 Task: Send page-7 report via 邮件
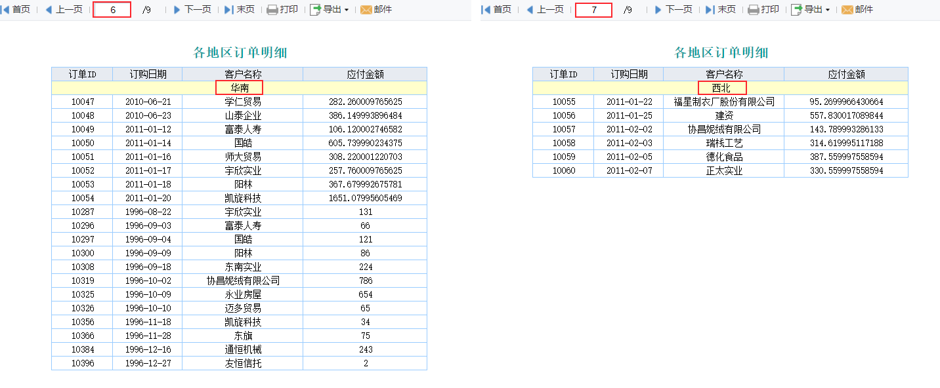point(857,10)
